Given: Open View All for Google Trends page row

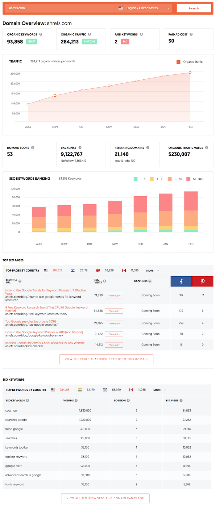Looking at the screenshot, I should tap(114, 295).
